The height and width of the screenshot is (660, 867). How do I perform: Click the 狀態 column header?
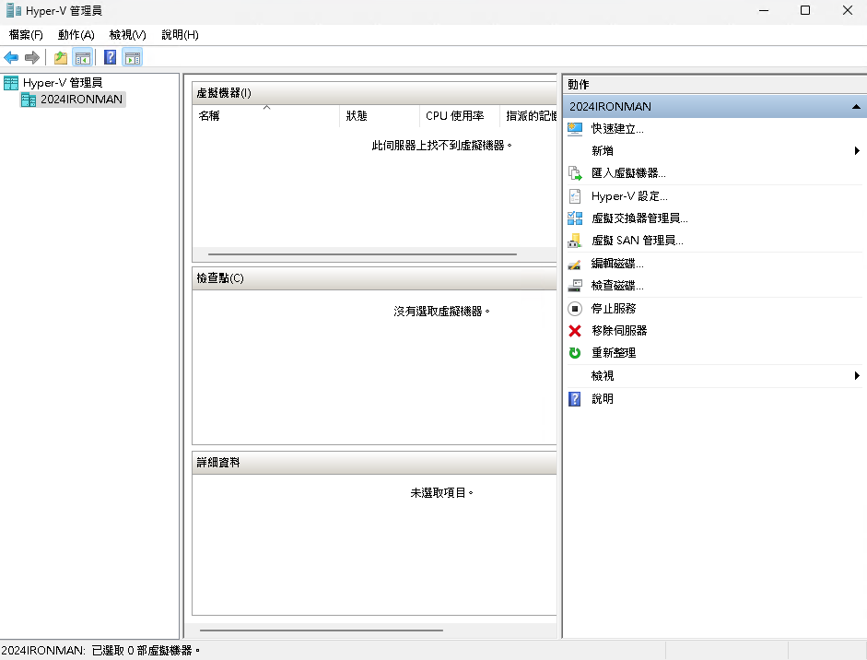(380, 116)
